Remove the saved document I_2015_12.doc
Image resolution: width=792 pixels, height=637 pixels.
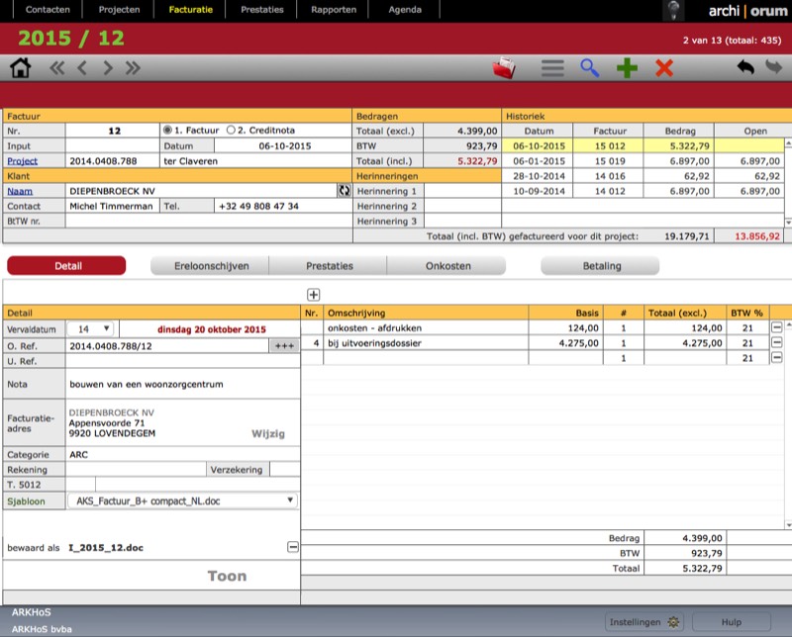click(293, 547)
